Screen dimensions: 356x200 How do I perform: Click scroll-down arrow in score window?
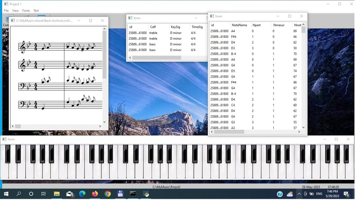[x=104, y=122]
